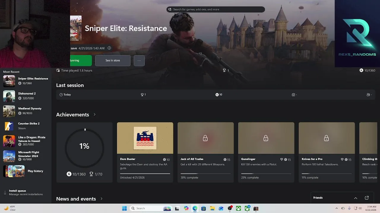380x213 pixels.
Task: Click the green Running button
Action: [81, 60]
